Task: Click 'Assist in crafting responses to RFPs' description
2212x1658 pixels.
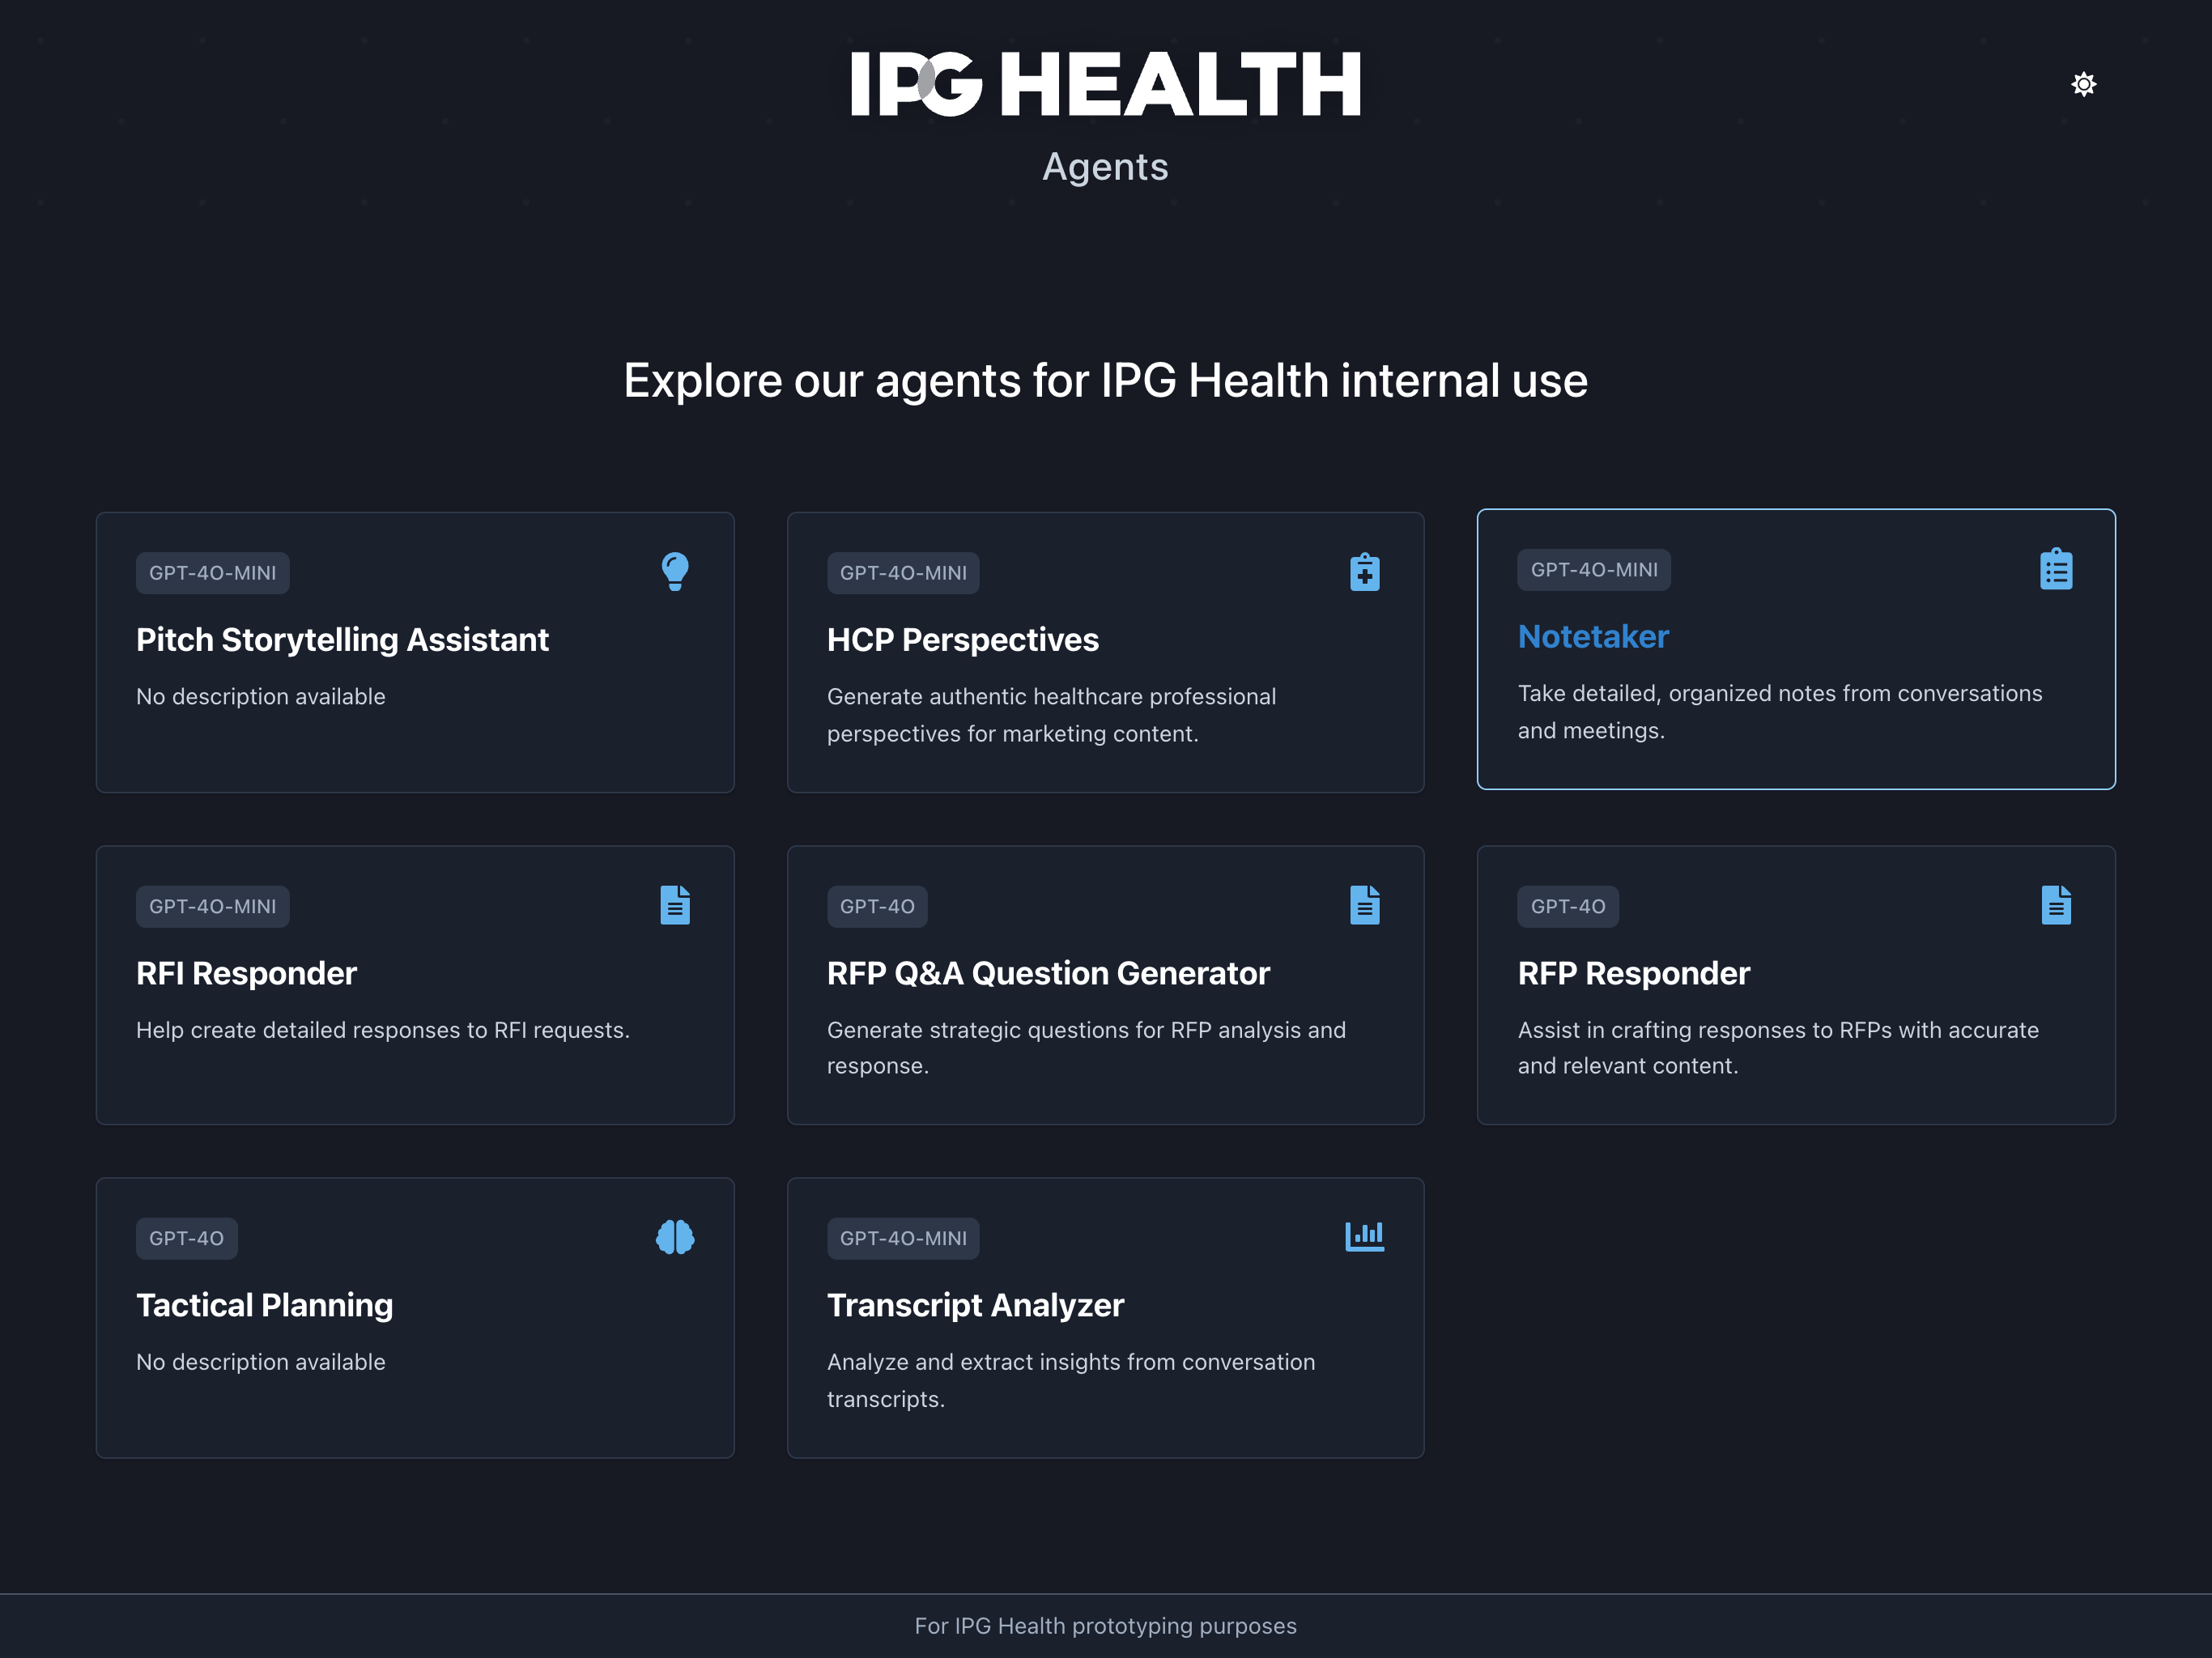Action: (x=1778, y=1048)
